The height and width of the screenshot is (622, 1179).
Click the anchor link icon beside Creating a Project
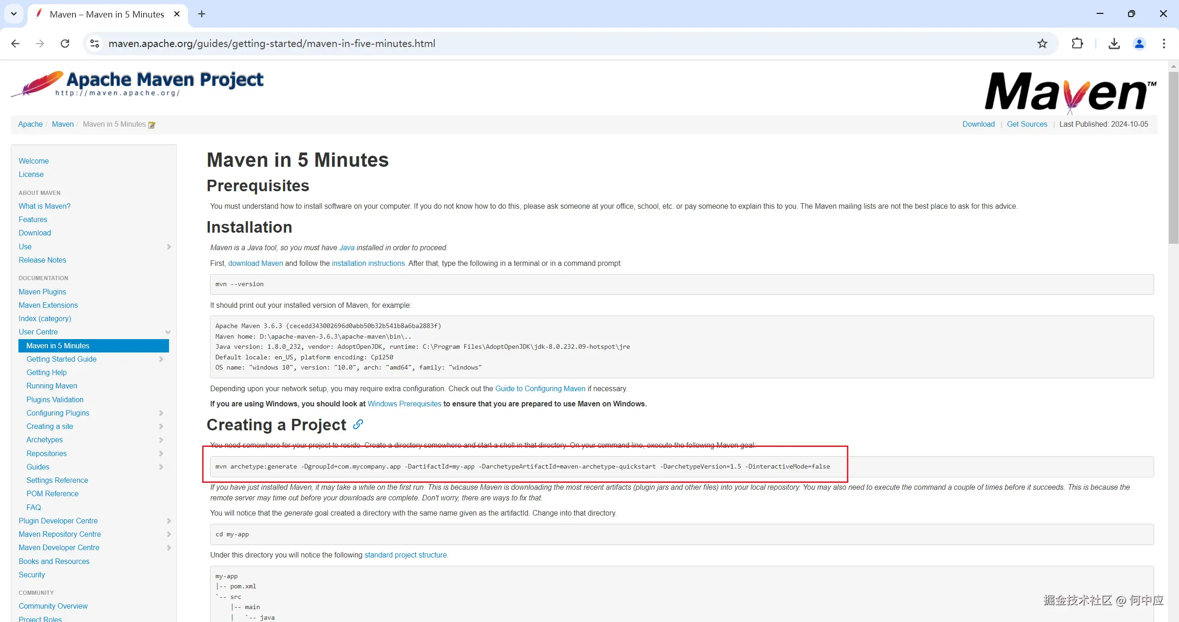358,424
